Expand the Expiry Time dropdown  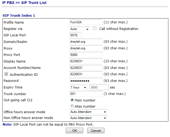(78, 87)
